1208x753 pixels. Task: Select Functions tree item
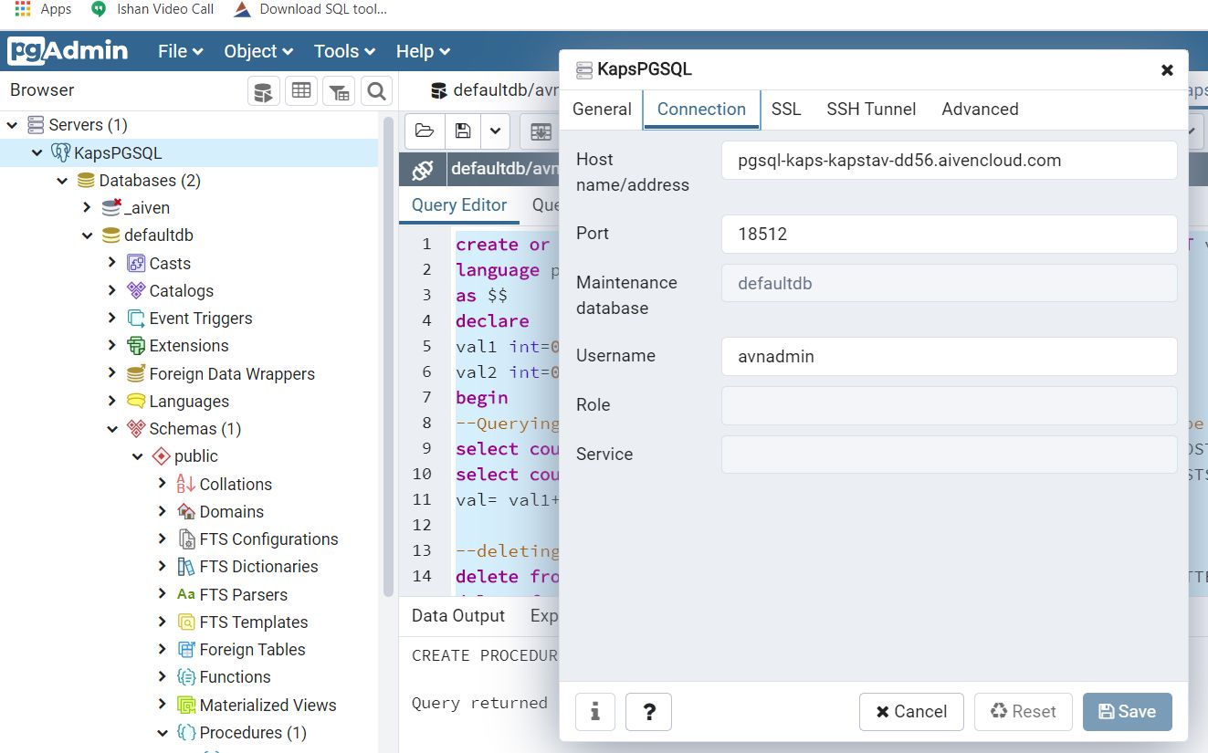coord(235,677)
